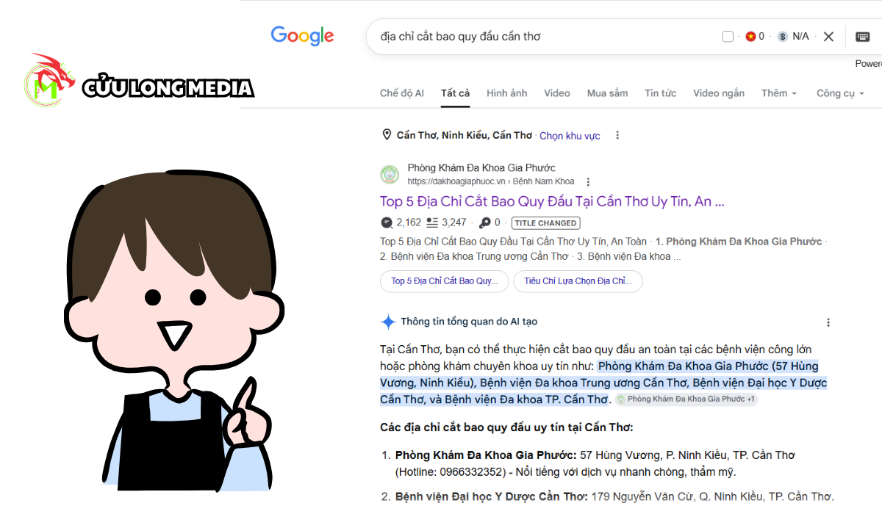882x514 pixels.
Task: Select the Tất cả tab
Action: (455, 93)
